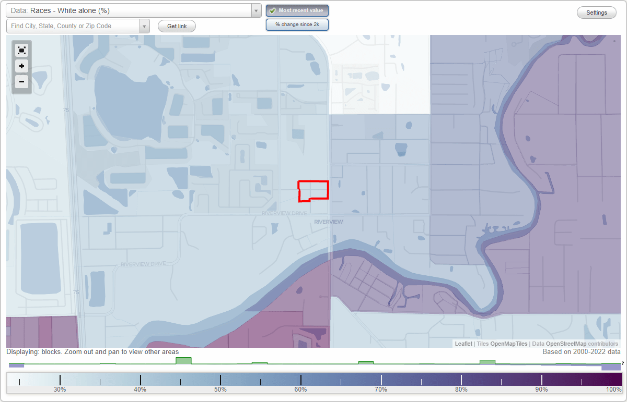The width and height of the screenshot is (627, 402).
Task: Open the city search dropdown arrow
Action: (x=145, y=26)
